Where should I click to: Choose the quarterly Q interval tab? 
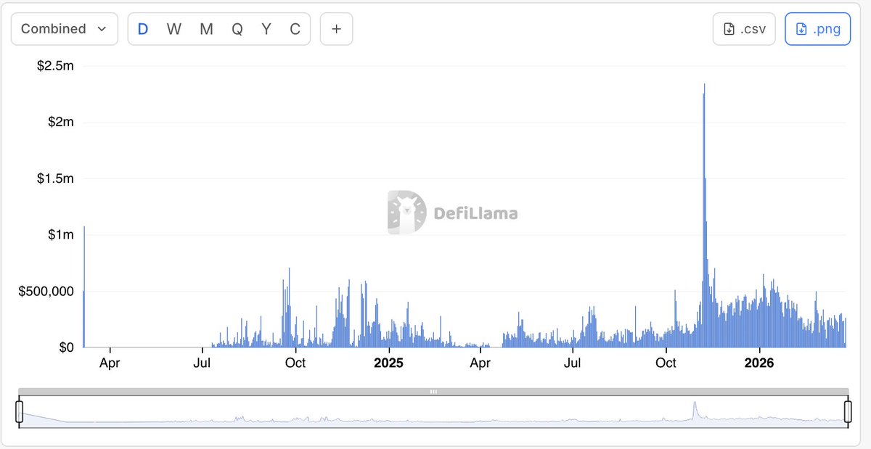237,29
